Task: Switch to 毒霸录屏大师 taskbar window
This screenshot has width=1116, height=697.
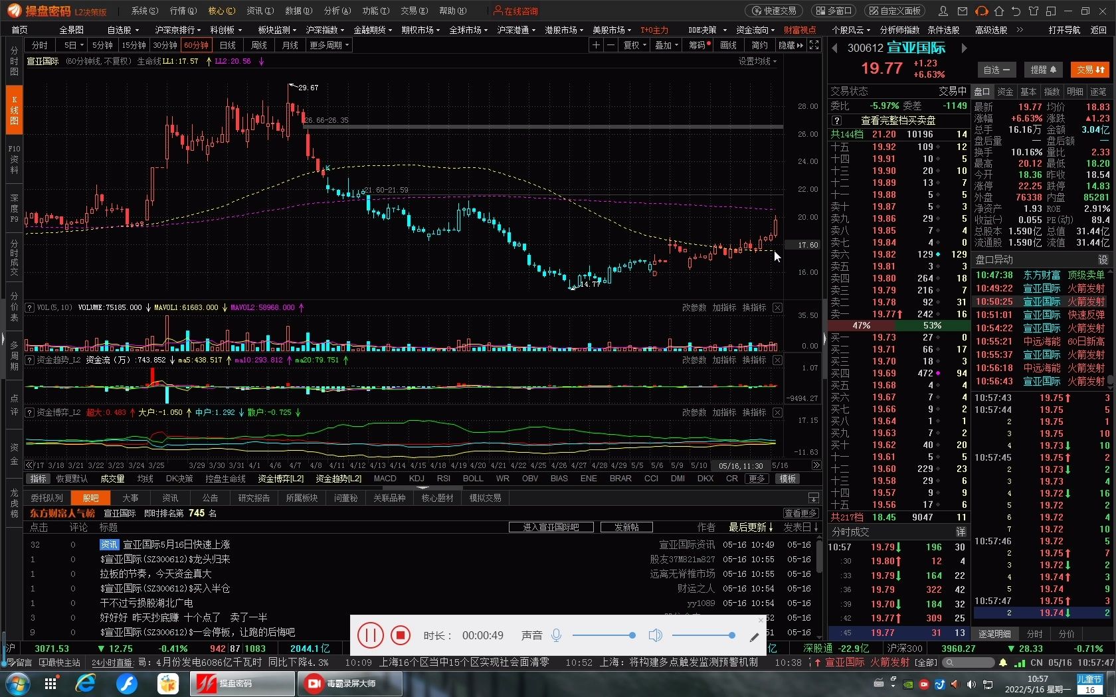Action: pyautogui.click(x=349, y=683)
